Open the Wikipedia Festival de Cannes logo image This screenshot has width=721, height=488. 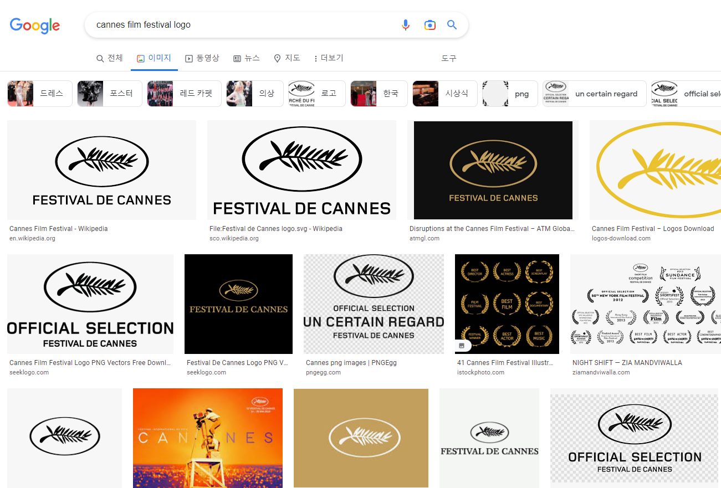tap(101, 170)
